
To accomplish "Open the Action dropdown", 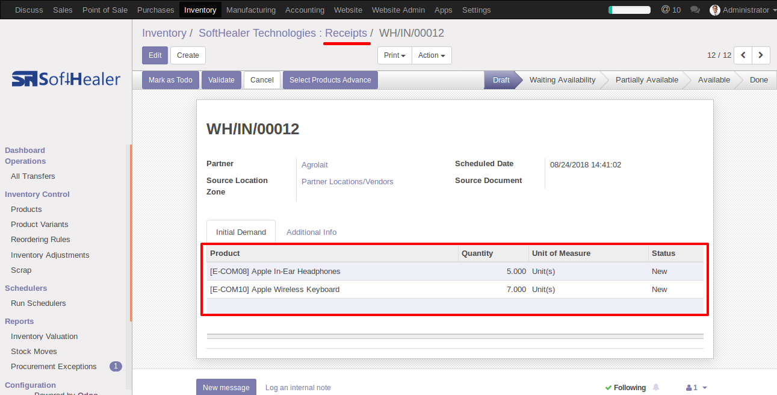I will click(x=432, y=55).
